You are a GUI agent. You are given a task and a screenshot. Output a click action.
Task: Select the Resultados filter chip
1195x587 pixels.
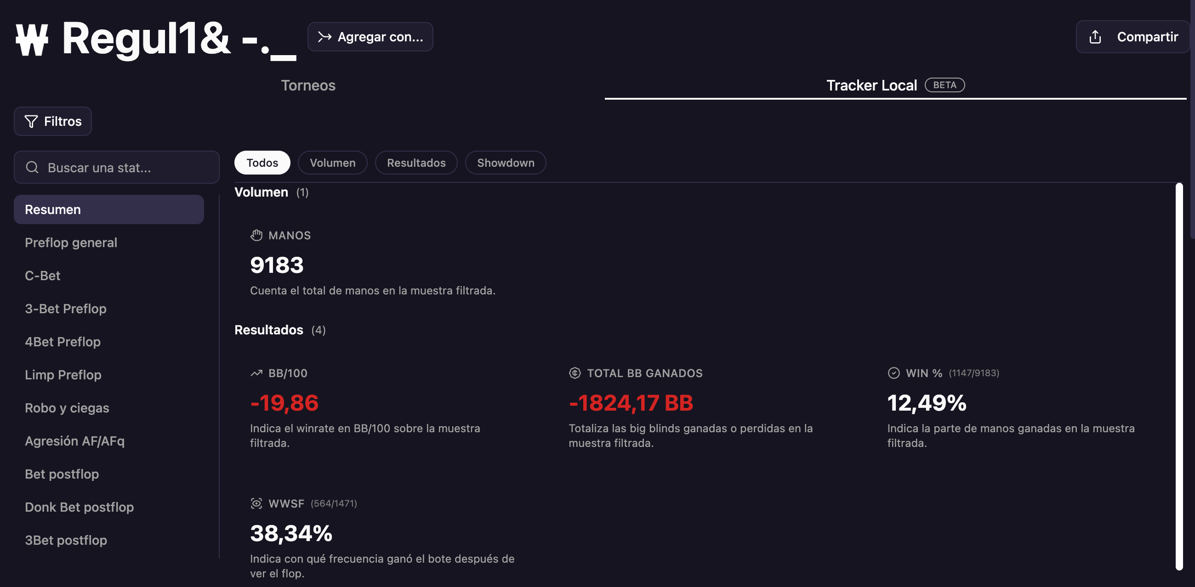(416, 163)
